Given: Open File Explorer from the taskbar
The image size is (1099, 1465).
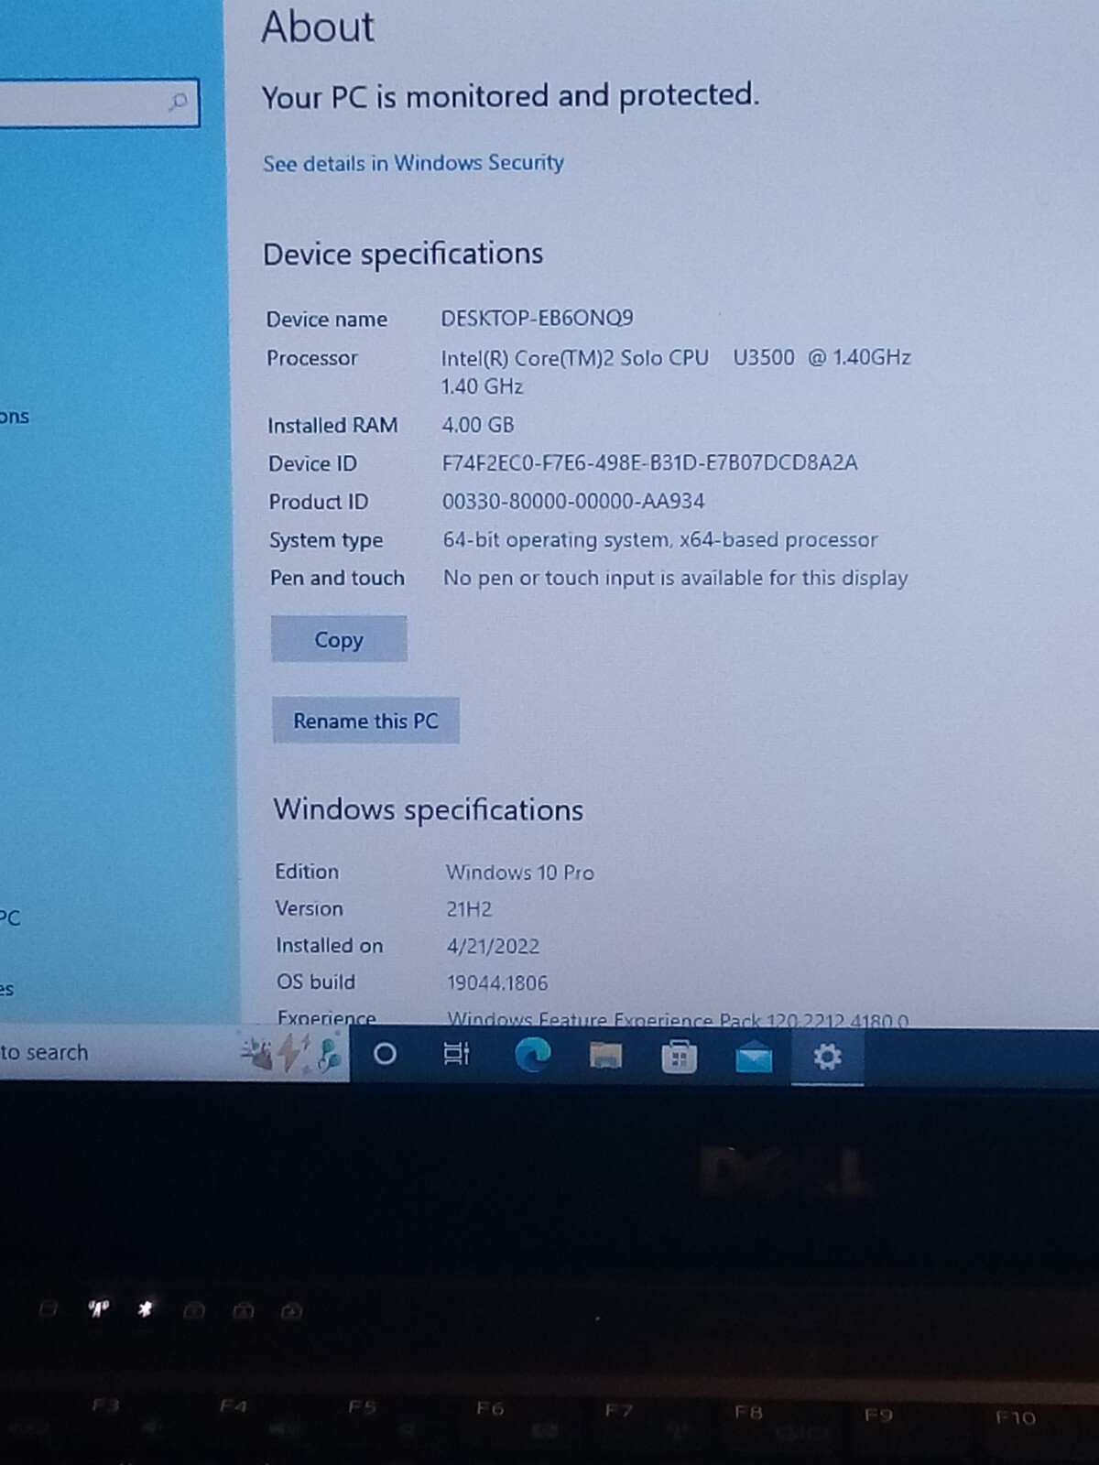Looking at the screenshot, I should click(605, 1057).
